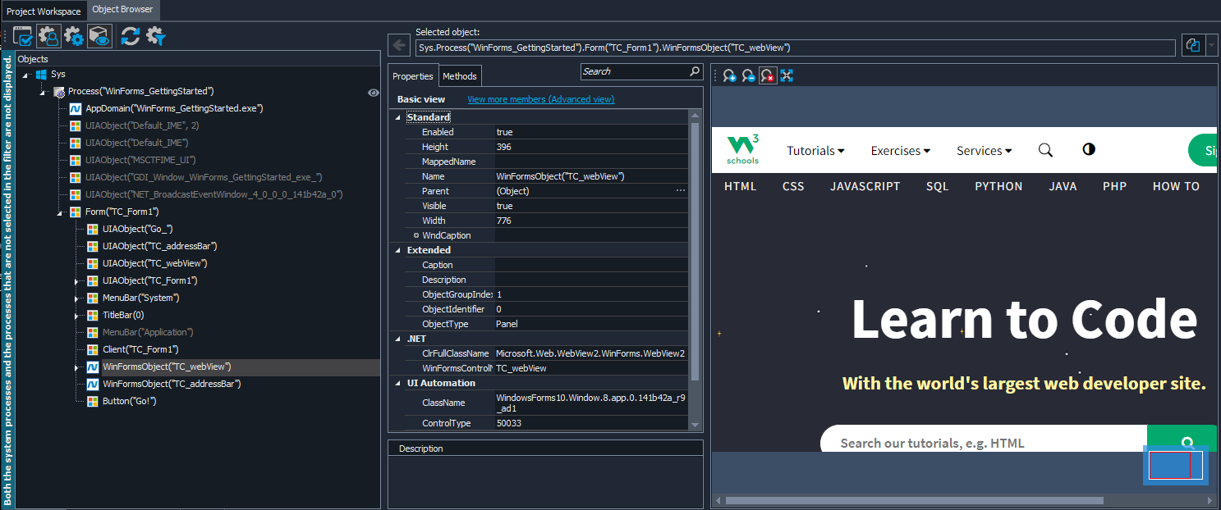The height and width of the screenshot is (510, 1221).
Task: Expand the MenuBar("System") node
Action: coord(77,298)
